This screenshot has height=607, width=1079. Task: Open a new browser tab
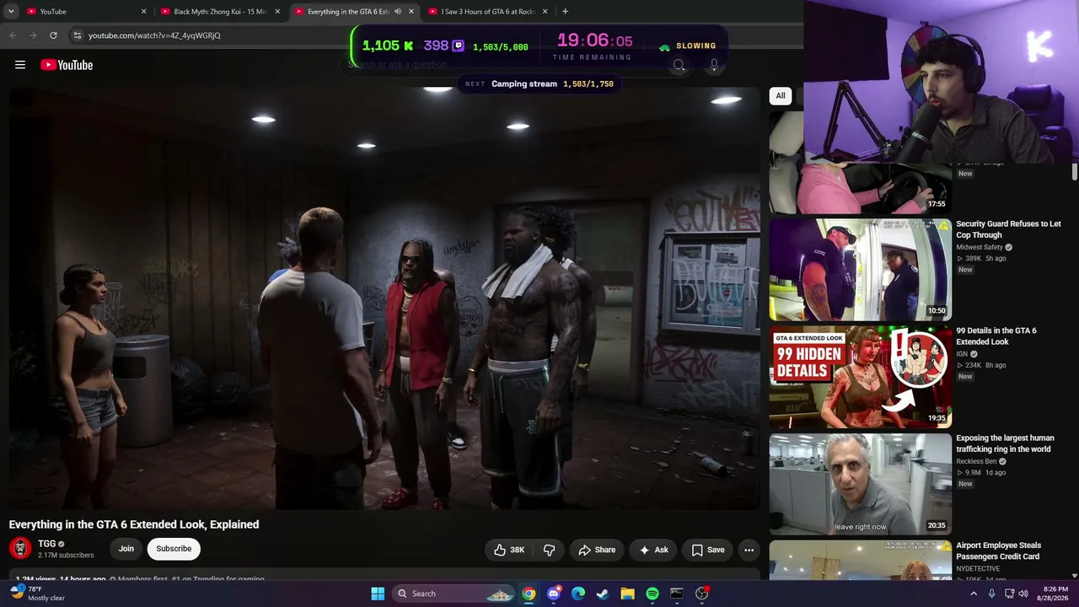tap(565, 12)
